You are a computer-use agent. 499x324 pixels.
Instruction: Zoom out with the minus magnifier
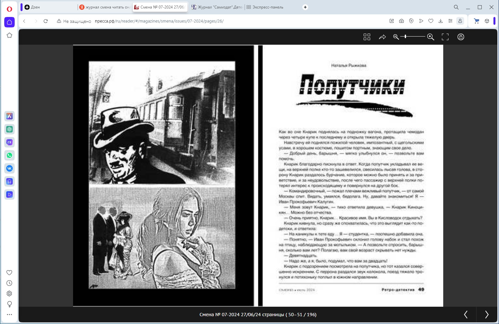pos(396,37)
